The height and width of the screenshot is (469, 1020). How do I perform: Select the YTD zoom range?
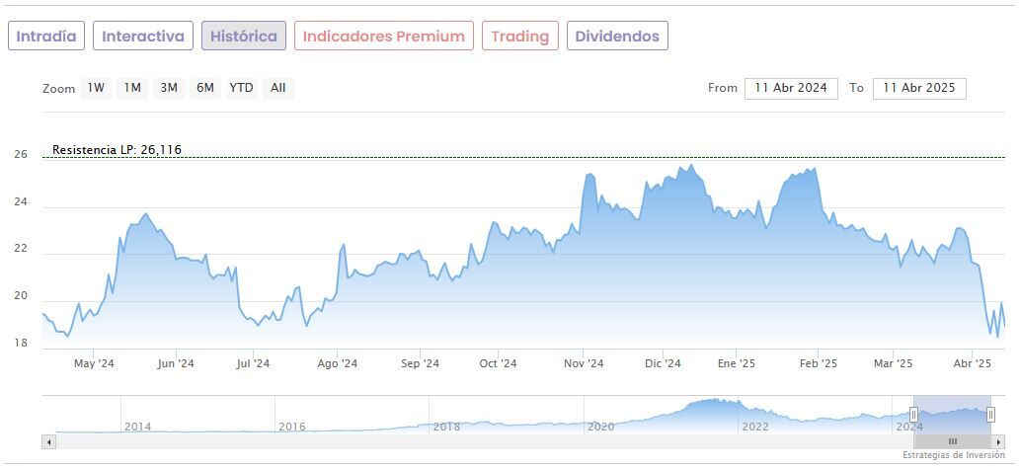point(241,88)
